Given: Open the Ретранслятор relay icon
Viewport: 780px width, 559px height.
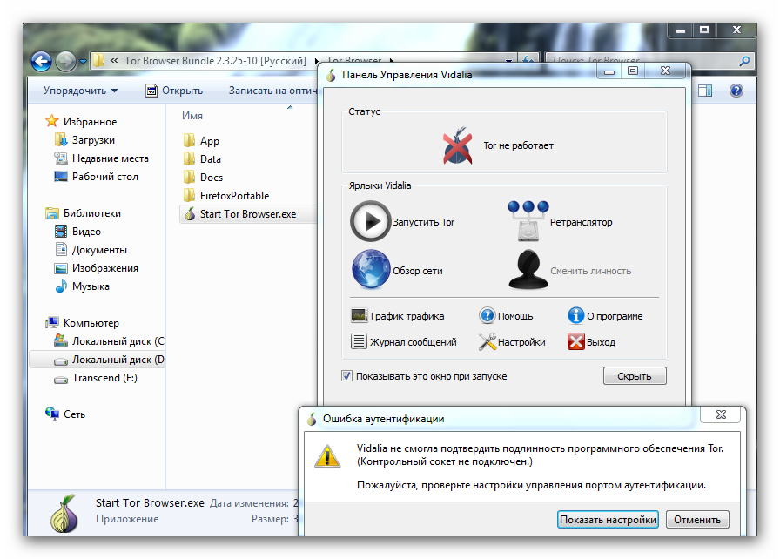Looking at the screenshot, I should coord(528,222).
